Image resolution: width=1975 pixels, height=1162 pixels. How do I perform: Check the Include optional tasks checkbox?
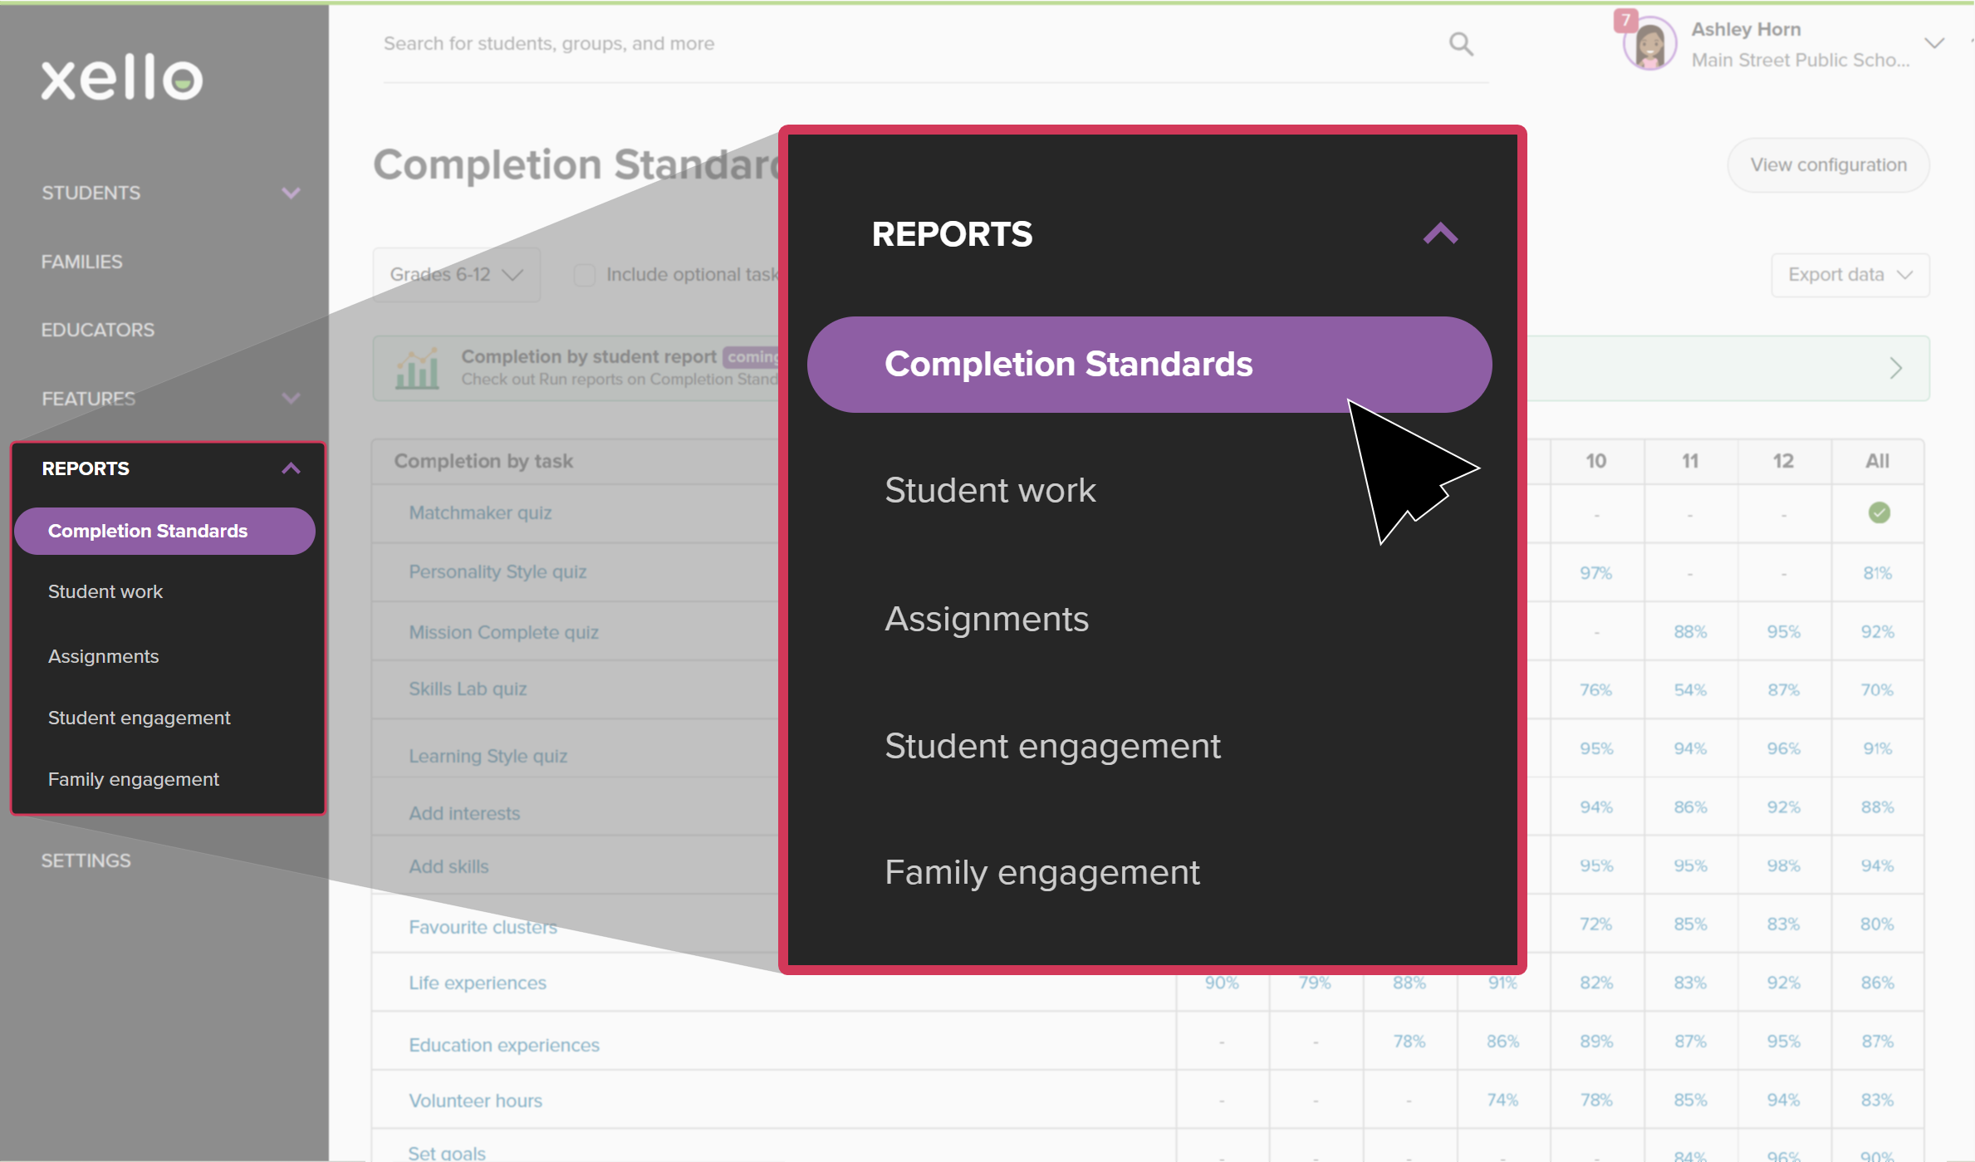[584, 274]
